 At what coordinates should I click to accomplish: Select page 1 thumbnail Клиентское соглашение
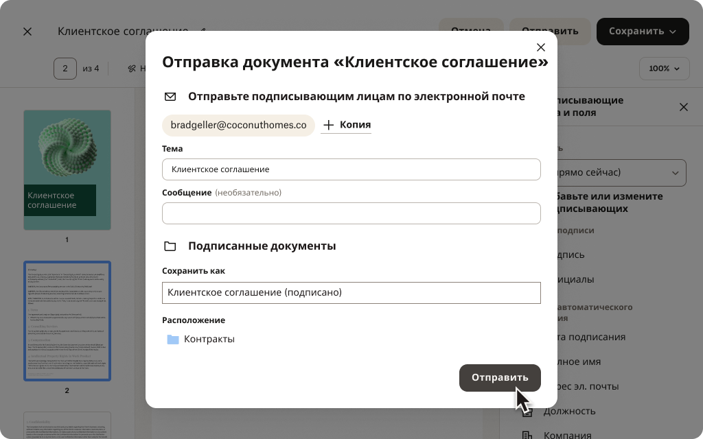(x=67, y=170)
